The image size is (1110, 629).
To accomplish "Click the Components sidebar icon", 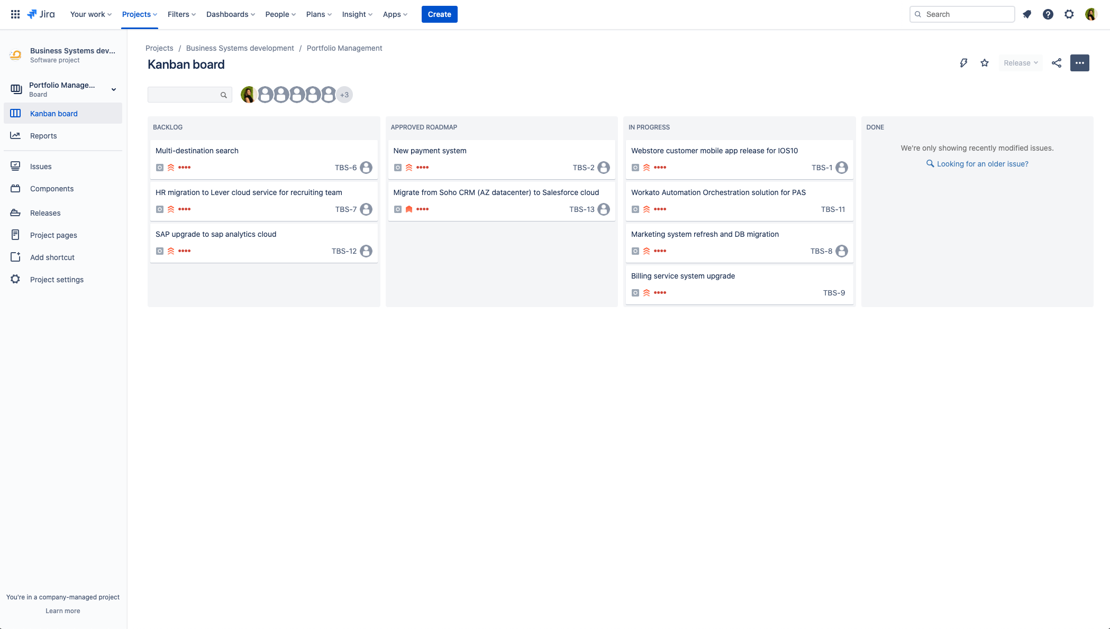I will (x=16, y=188).
